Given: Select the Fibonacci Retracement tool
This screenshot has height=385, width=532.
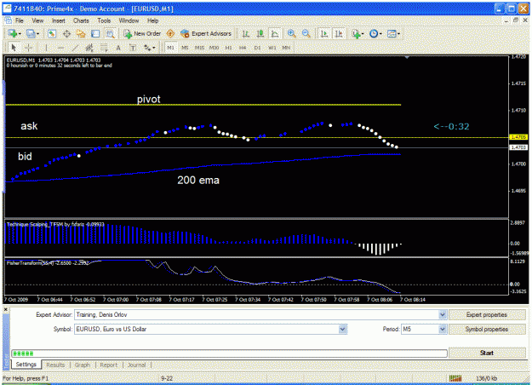Looking at the screenshot, I should 104,48.
